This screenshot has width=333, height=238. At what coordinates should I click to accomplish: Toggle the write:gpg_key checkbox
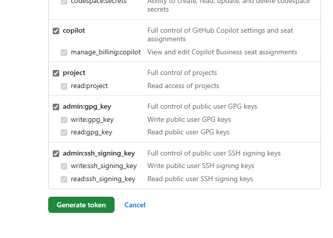pos(64,120)
